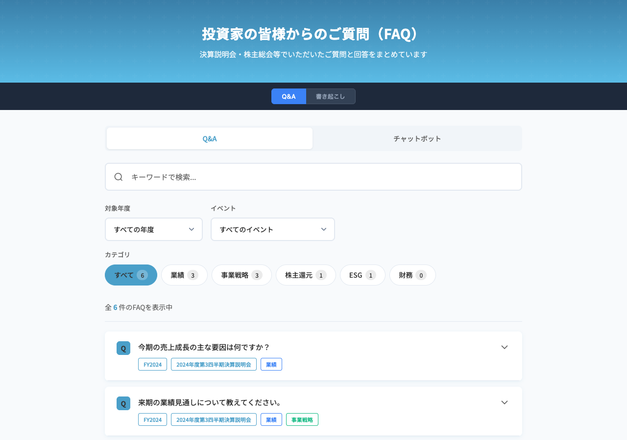
Task: Open the 対象年度 dropdown showing すべての年度
Action: click(x=153, y=229)
